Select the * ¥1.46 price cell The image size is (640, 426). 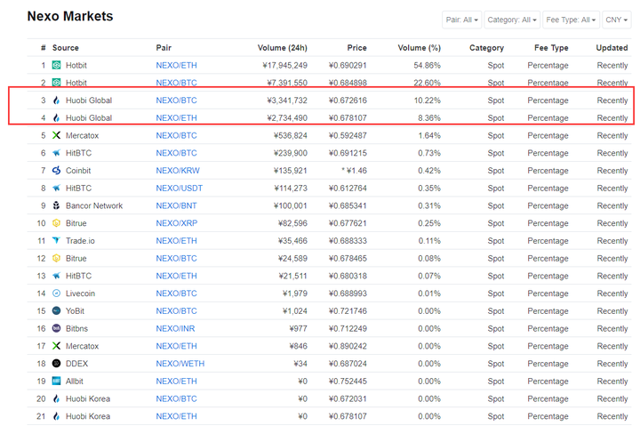tap(355, 171)
